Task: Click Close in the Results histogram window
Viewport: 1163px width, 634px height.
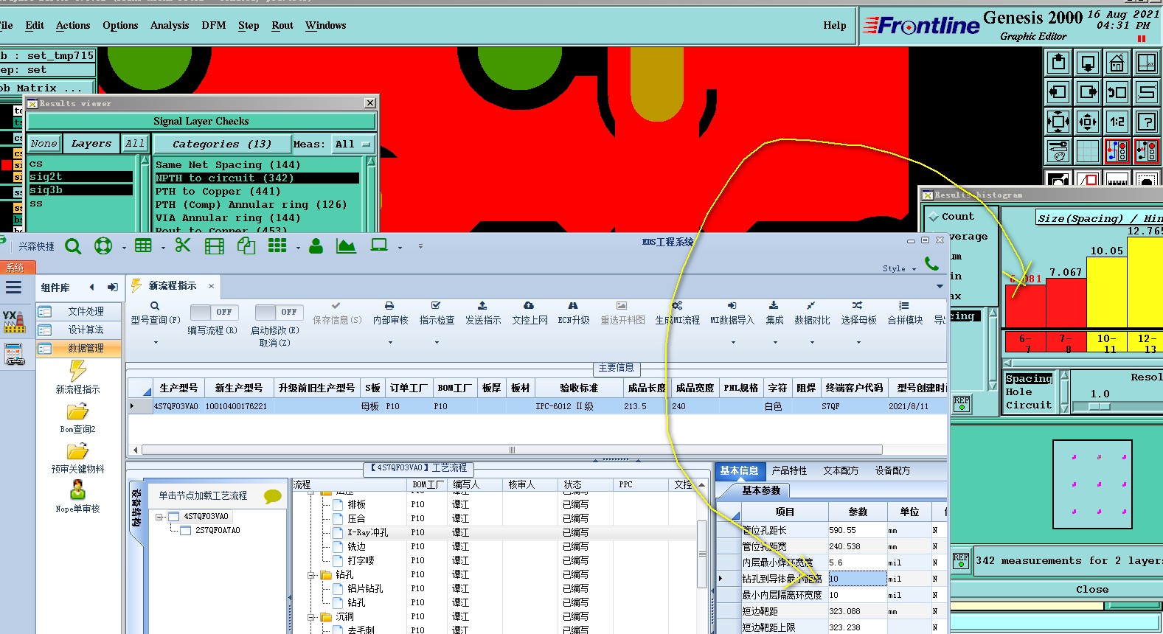Action: point(1091,589)
